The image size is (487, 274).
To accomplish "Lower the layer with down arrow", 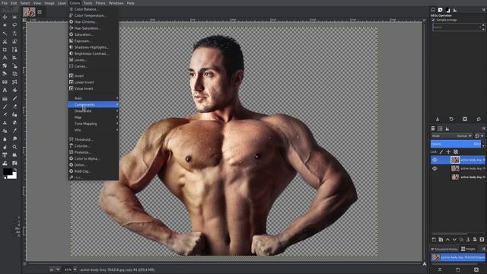I will coord(454,240).
